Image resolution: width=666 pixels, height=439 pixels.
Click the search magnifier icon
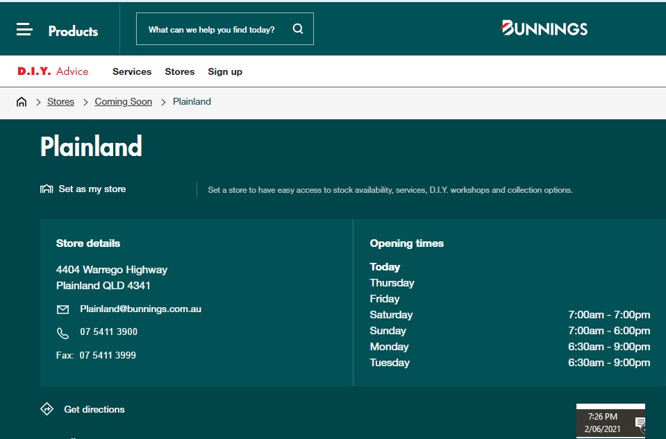click(298, 29)
